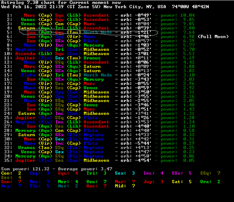Click orb '-3°55'' in row 20
Viewport: 234px width, 202px height.
pos(143,97)
